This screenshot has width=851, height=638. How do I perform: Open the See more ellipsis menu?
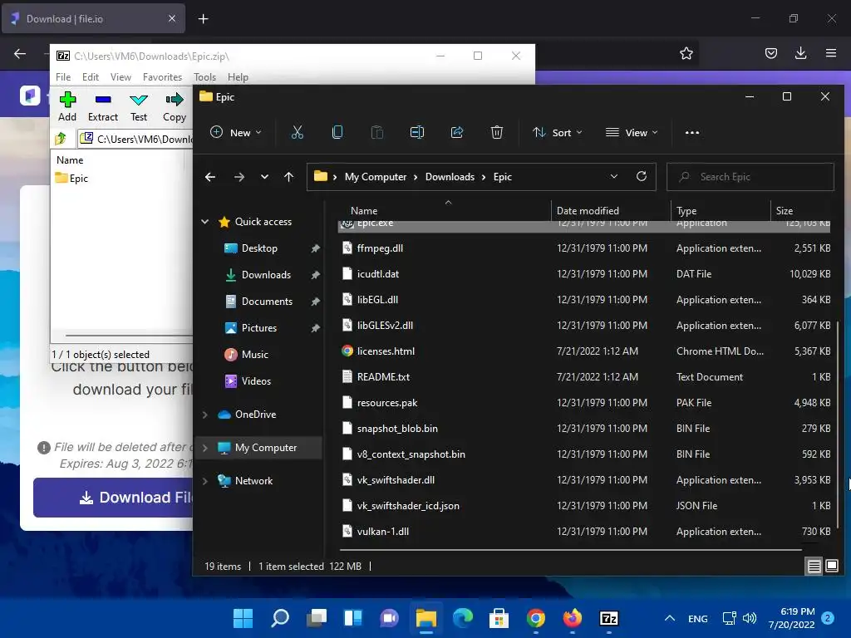coord(692,132)
